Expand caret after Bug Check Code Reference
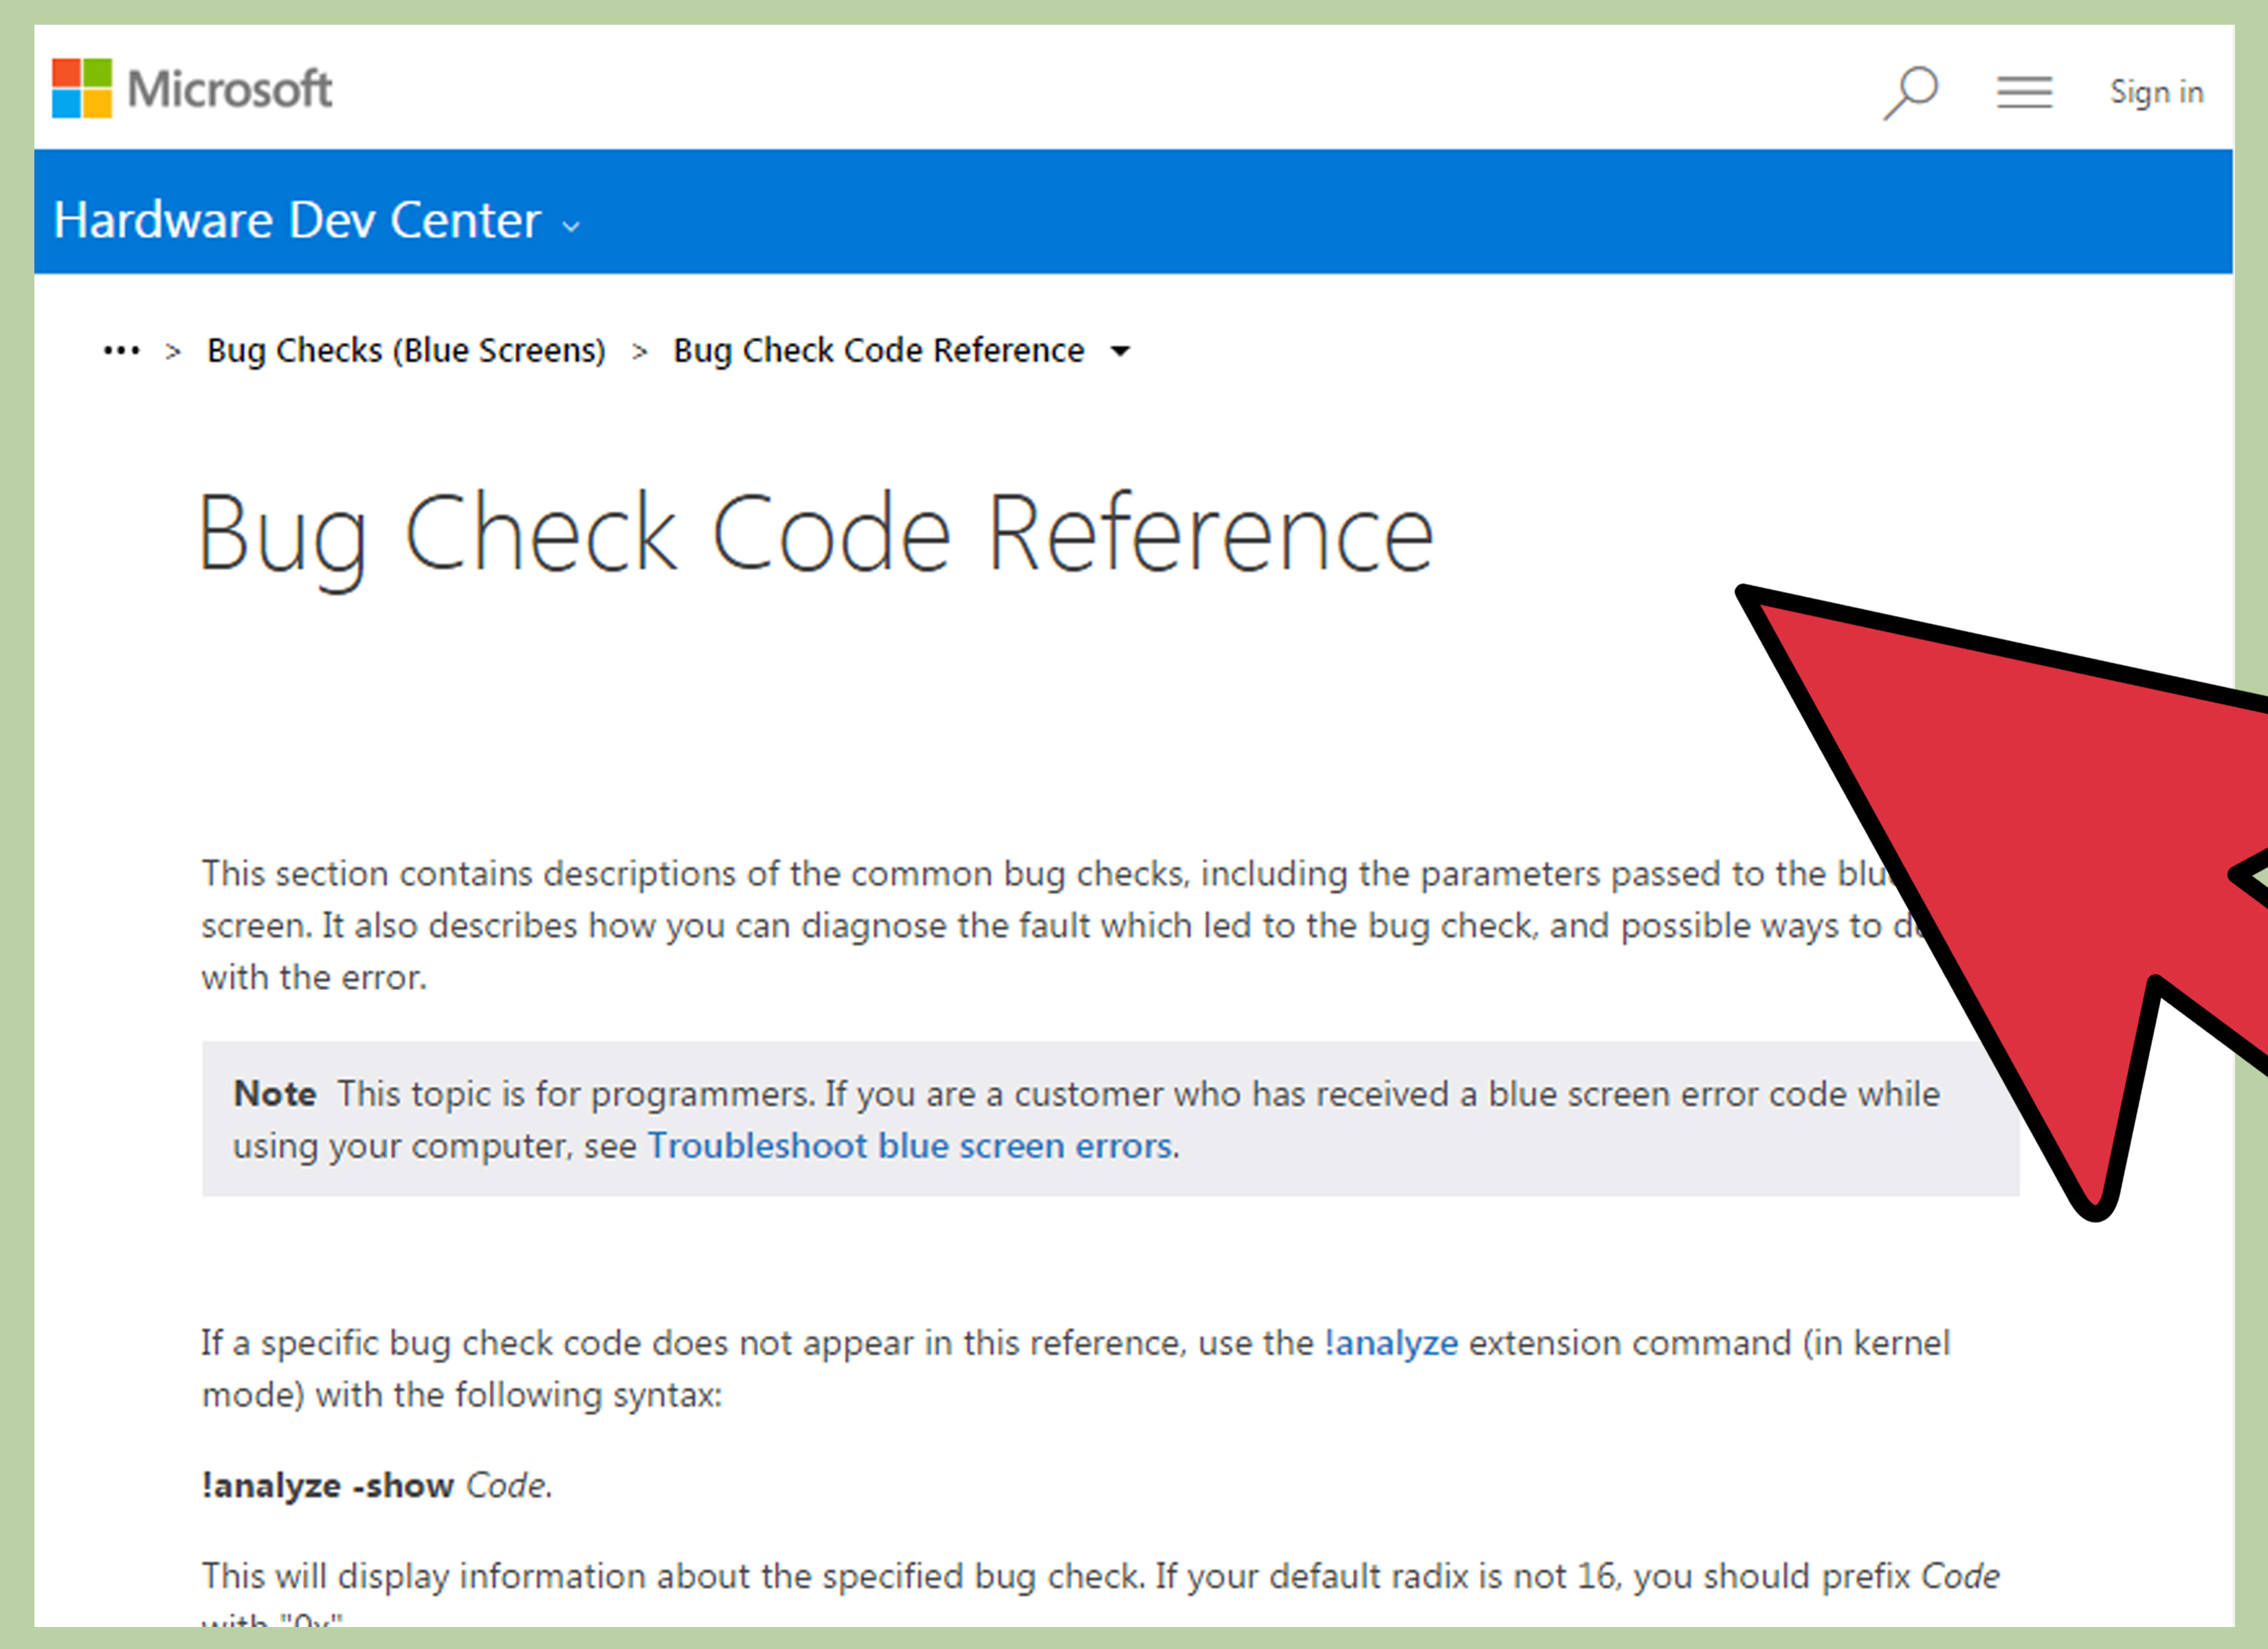Screen dimensions: 2268x1649 point(1120,351)
